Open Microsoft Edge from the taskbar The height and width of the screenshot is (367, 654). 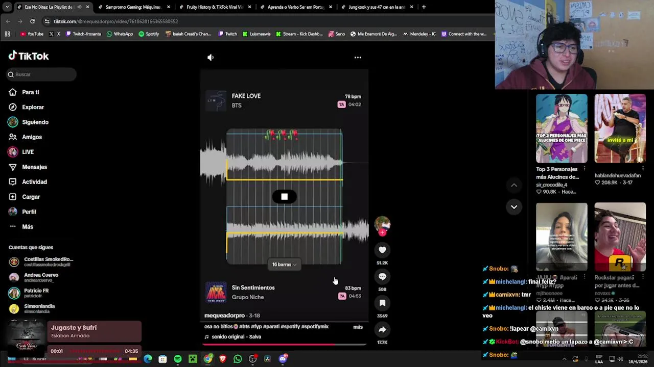tap(148, 359)
